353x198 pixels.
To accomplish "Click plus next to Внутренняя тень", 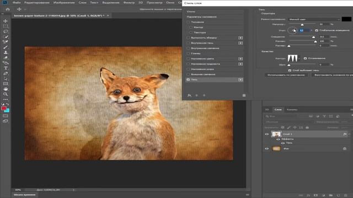I will 240,43.
